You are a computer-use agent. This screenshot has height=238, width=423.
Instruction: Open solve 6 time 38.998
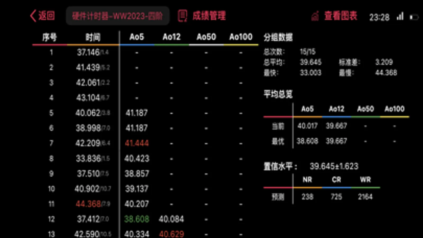(88, 128)
